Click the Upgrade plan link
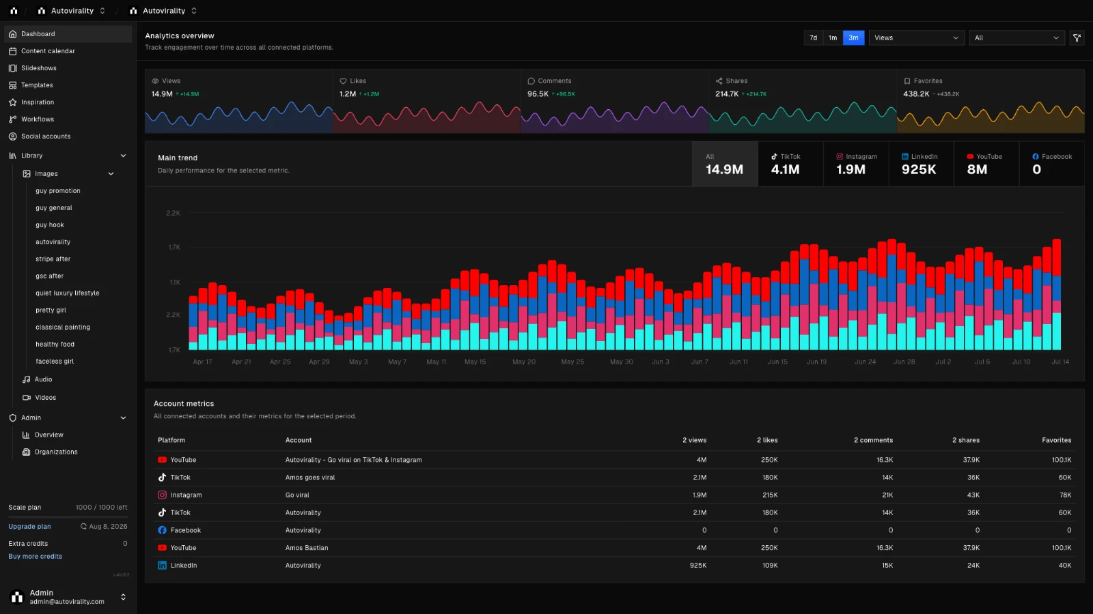 (x=29, y=527)
